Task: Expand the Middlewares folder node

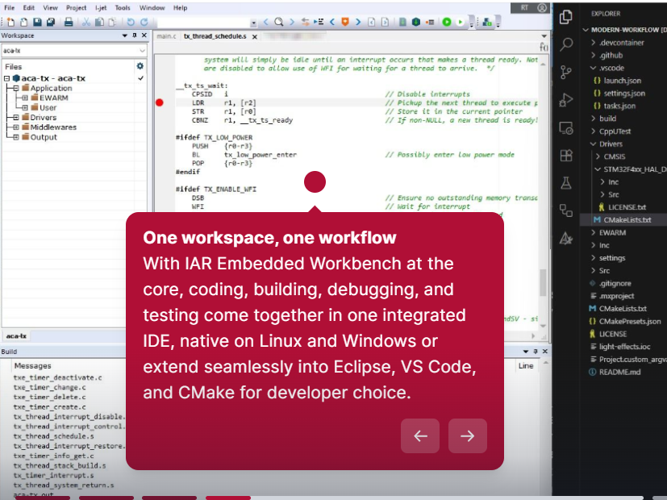Action: click(16, 127)
